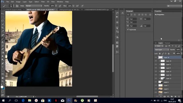
Task: Switch to the 3D panel tab beside Layers
Action: 156,43
